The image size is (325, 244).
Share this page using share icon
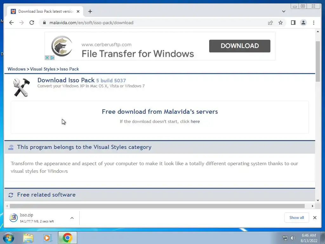(x=270, y=23)
